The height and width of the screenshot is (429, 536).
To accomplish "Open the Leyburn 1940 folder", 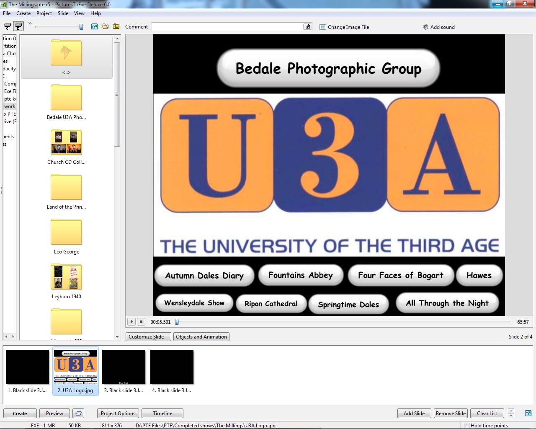I will (67, 281).
